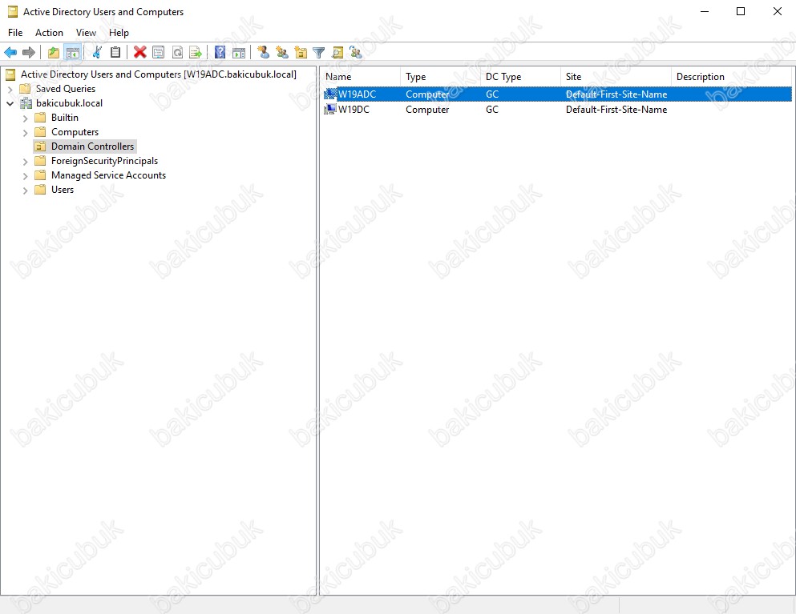Open the File menu
Screen dimensions: 796x614
click(x=15, y=33)
